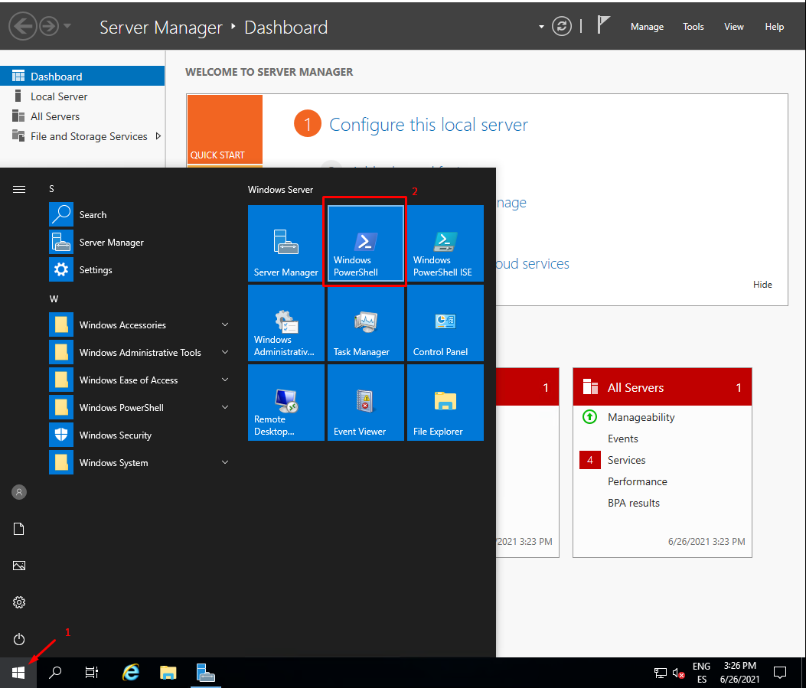The width and height of the screenshot is (806, 688).
Task: Open Task View on the taskbar
Action: 92,673
